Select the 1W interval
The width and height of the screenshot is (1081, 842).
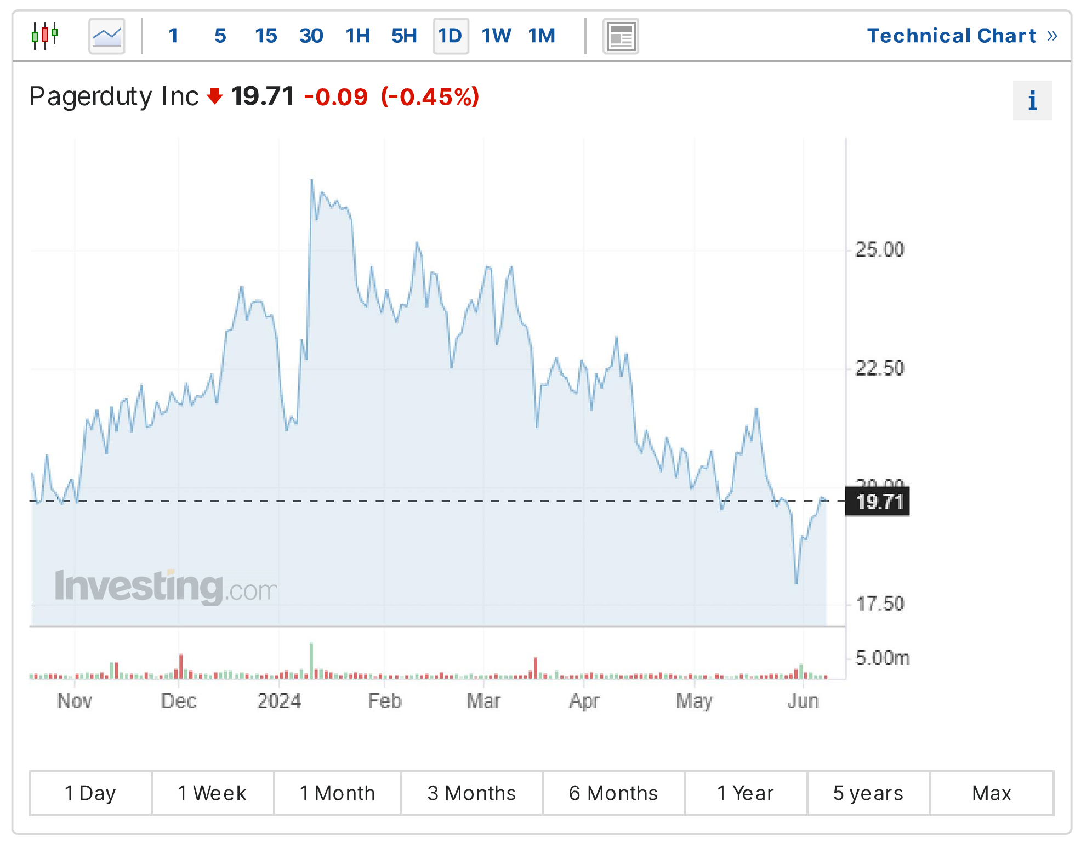pyautogui.click(x=497, y=36)
